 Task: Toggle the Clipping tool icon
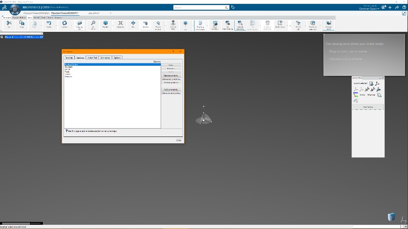coord(79,25)
